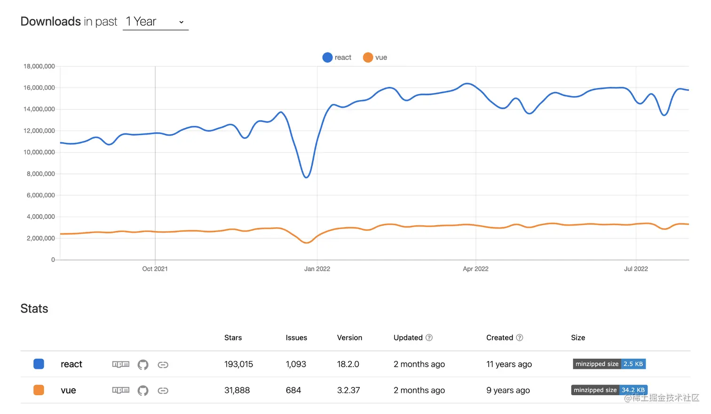The image size is (711, 414).
Task: Open react minzipped size 2.5 KB badge
Action: pyautogui.click(x=609, y=364)
